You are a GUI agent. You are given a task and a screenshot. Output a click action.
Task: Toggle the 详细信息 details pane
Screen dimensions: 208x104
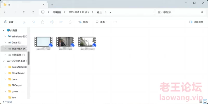point(196,22)
